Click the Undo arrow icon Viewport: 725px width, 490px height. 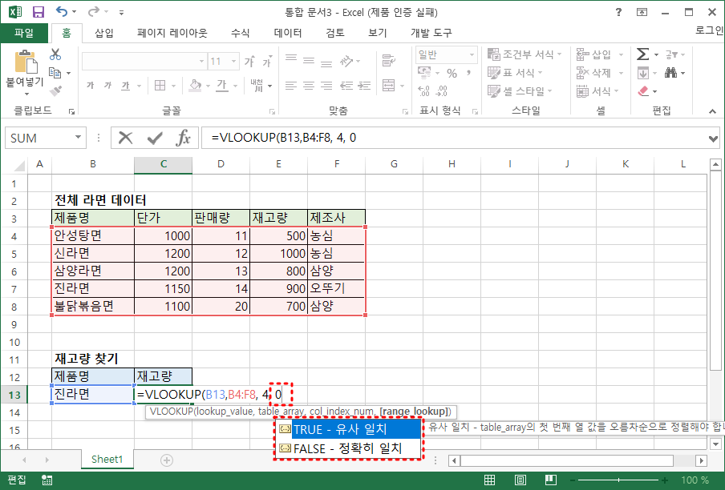point(62,11)
